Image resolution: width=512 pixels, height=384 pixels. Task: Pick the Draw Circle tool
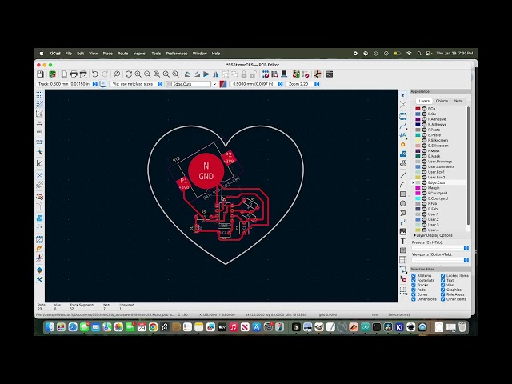(403, 203)
